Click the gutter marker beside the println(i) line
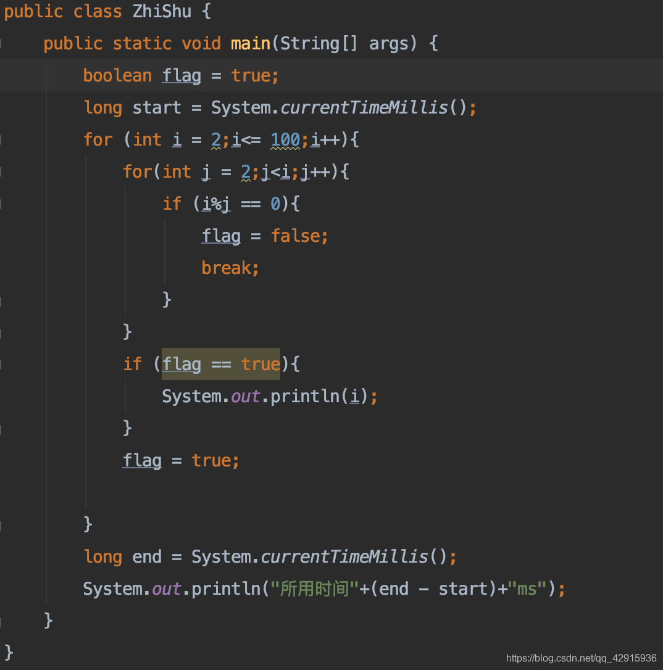Screen dimensions: 663x670 pos(3,396)
